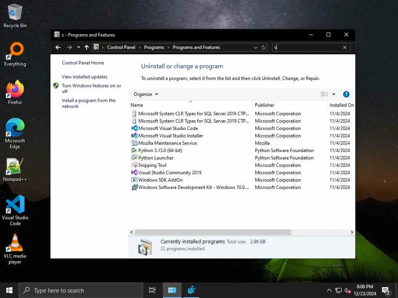The image size is (398, 298).
Task: Select the Python Launcher entry name
Action: tap(156, 158)
